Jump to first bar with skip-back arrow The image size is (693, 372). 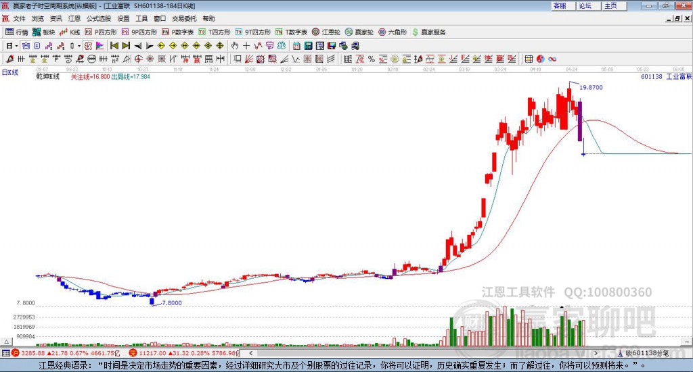pos(114,46)
